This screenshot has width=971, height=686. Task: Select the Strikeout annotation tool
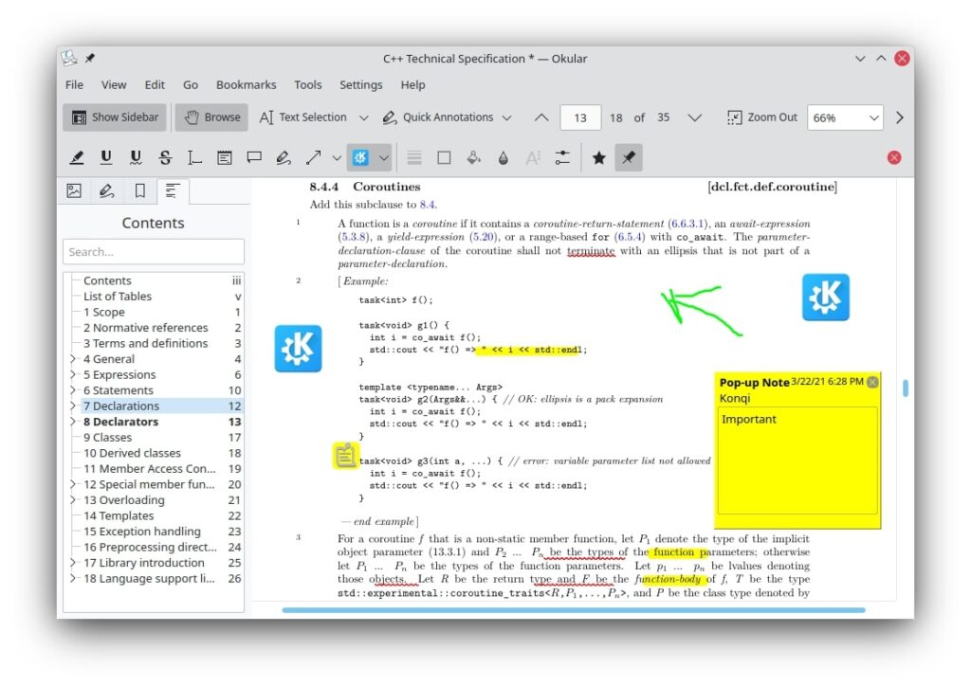165,157
